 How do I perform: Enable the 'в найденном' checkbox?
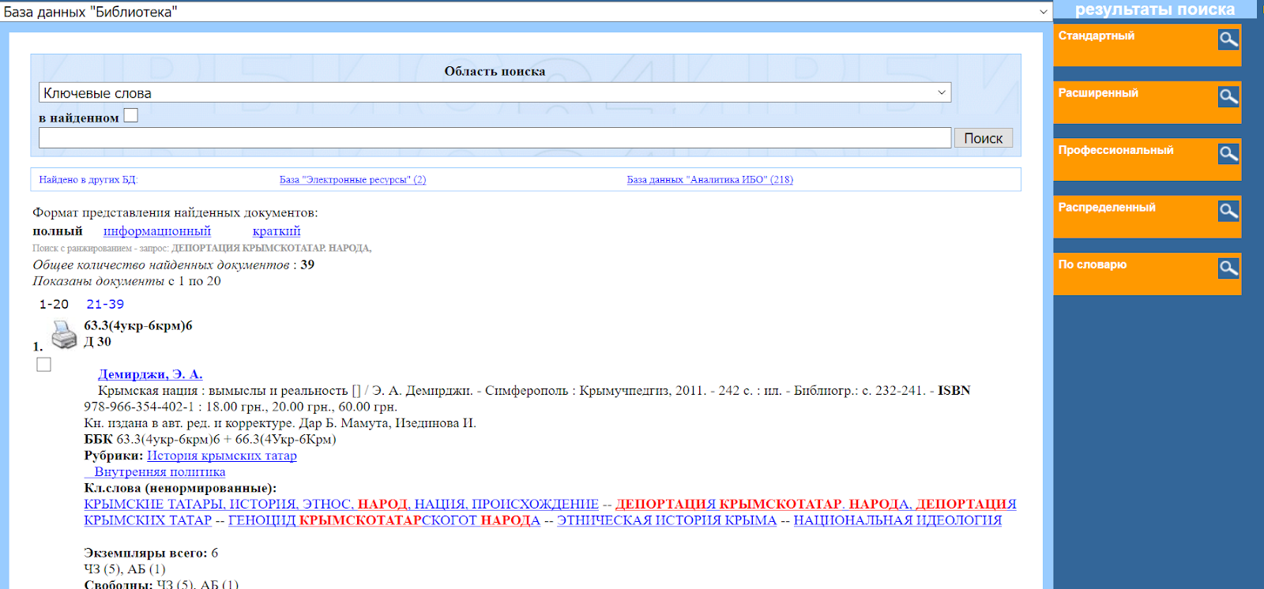[131, 115]
